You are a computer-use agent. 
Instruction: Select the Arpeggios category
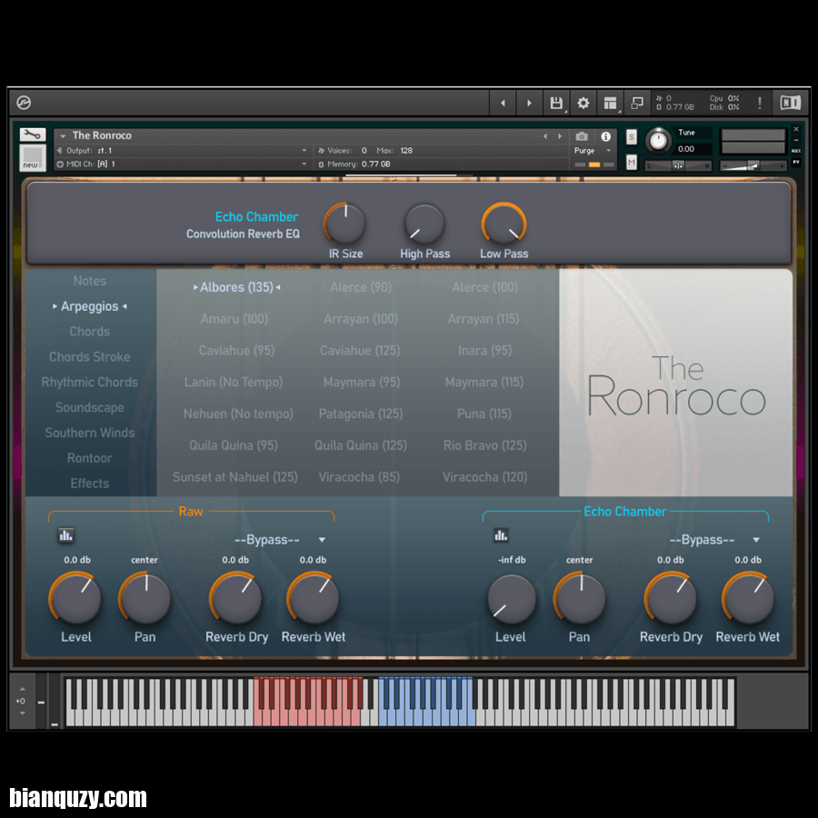pyautogui.click(x=90, y=306)
